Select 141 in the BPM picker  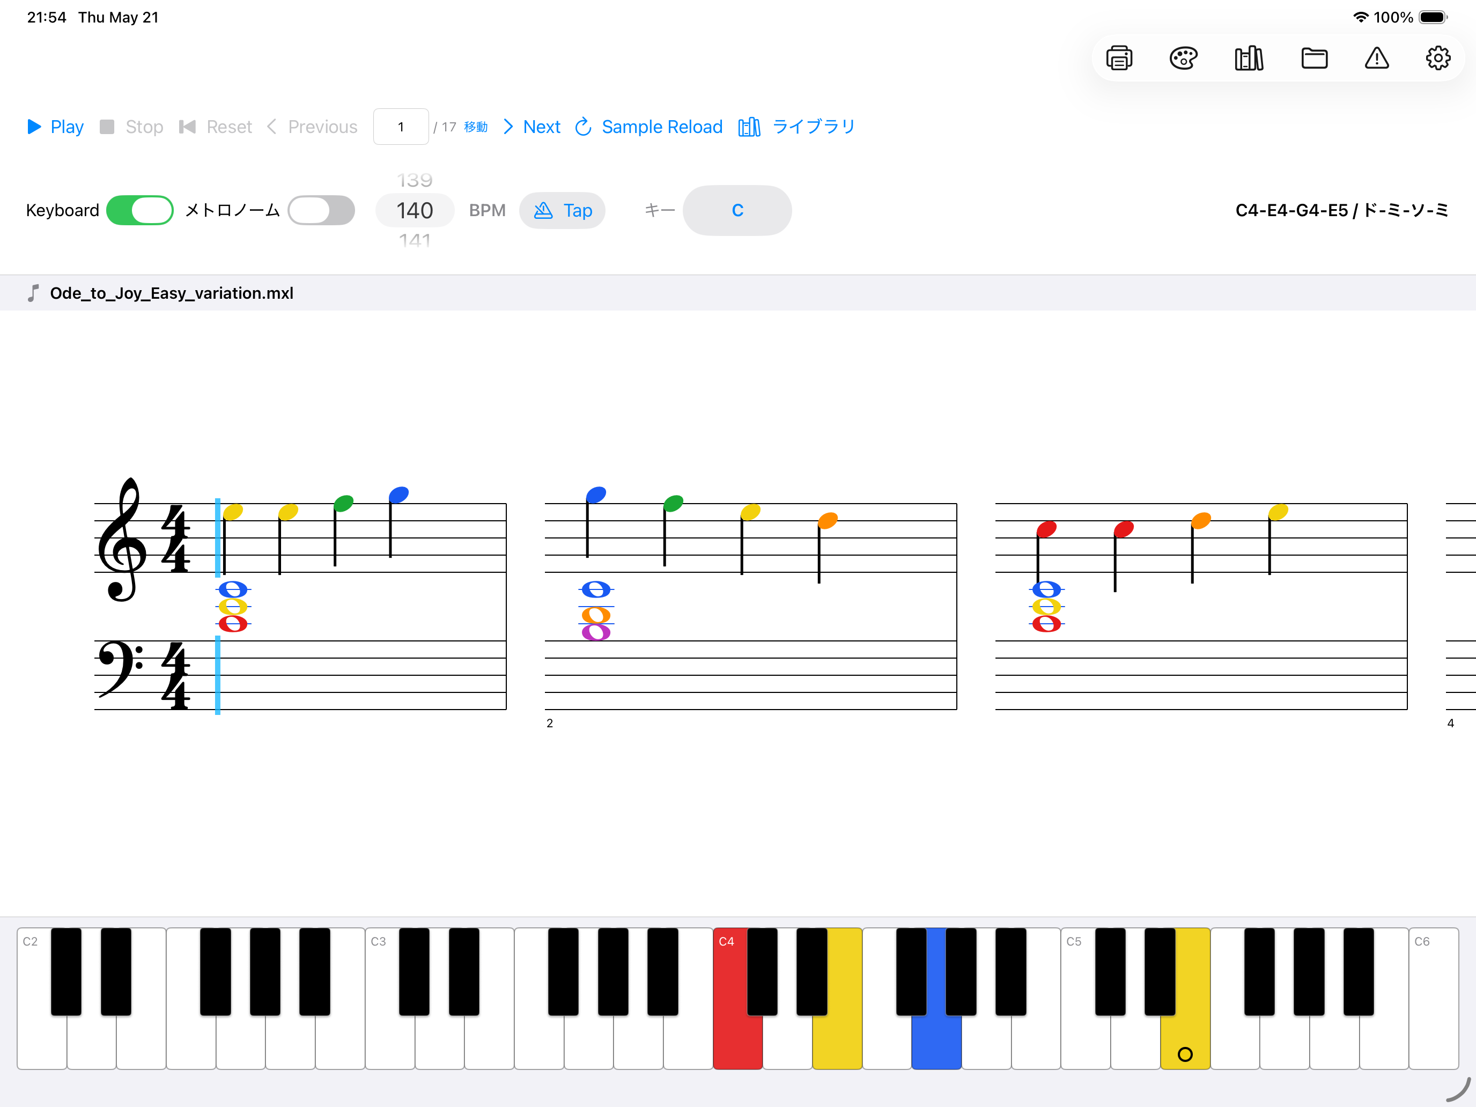(x=415, y=240)
